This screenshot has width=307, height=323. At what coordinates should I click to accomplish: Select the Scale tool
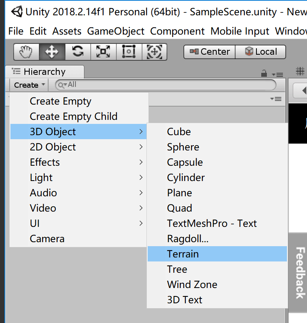104,52
